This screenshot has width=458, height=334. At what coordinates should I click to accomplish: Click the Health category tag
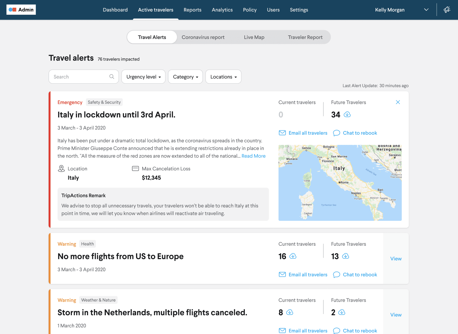pos(87,244)
